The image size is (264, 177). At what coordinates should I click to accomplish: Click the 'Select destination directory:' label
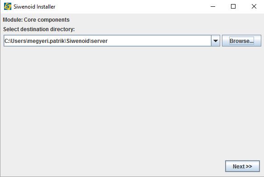(39, 29)
